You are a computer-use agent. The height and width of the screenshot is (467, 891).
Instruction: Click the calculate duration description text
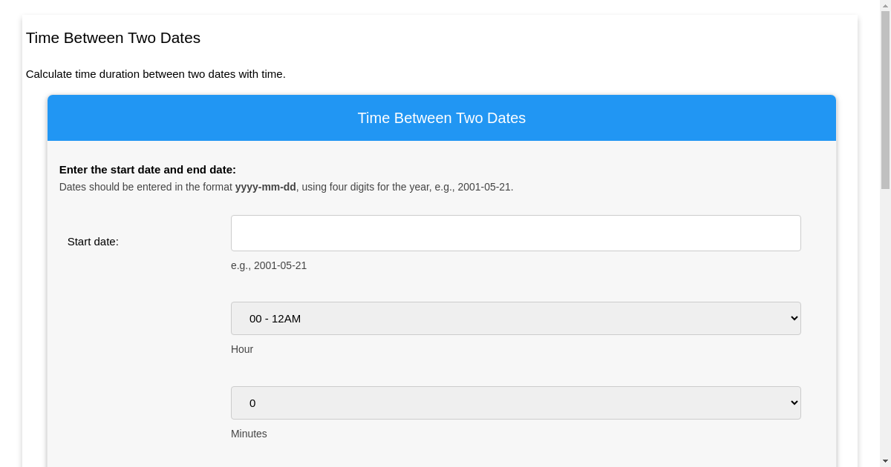pyautogui.click(x=156, y=74)
